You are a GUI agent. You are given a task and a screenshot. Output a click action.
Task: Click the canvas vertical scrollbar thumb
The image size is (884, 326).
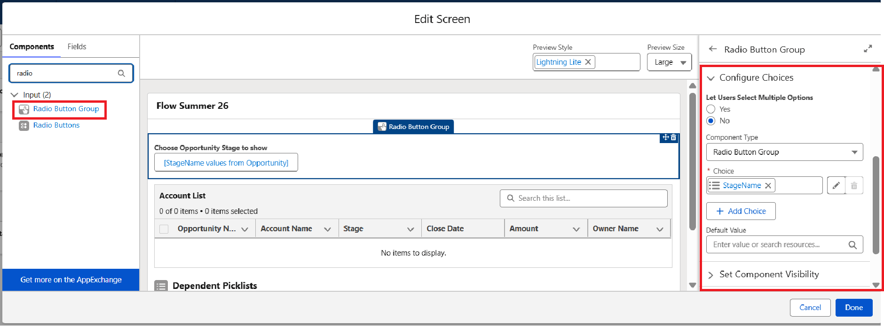(x=692, y=162)
